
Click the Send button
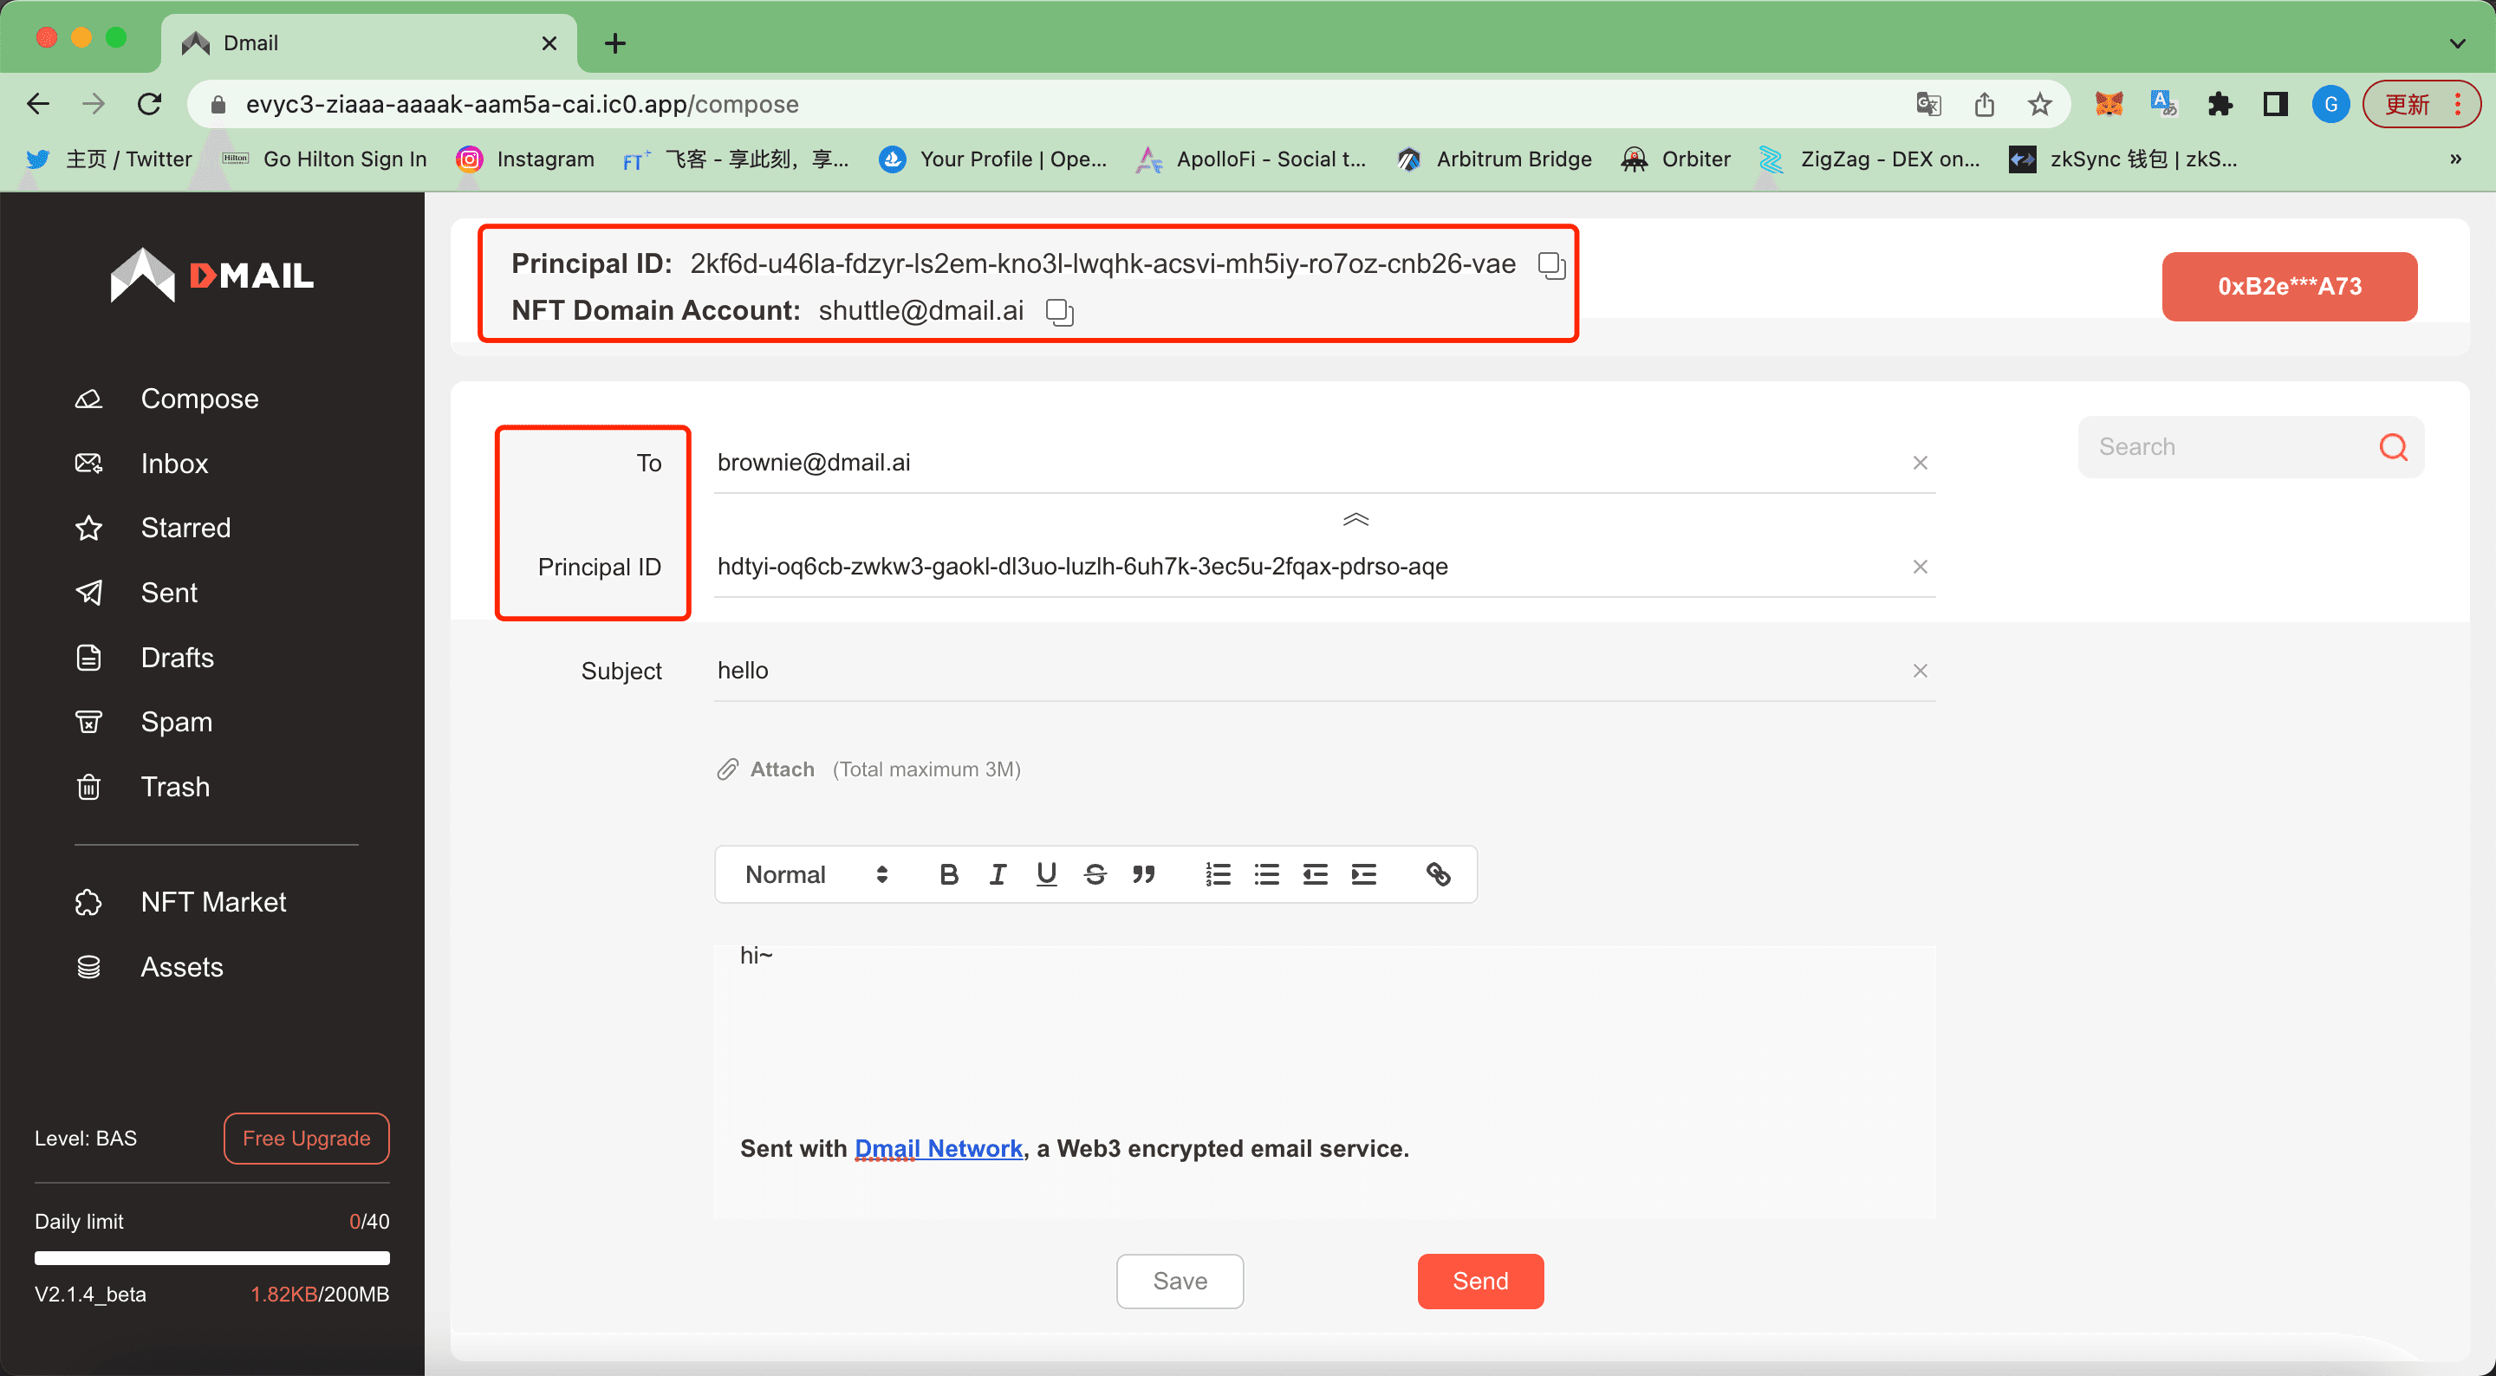1479,1280
